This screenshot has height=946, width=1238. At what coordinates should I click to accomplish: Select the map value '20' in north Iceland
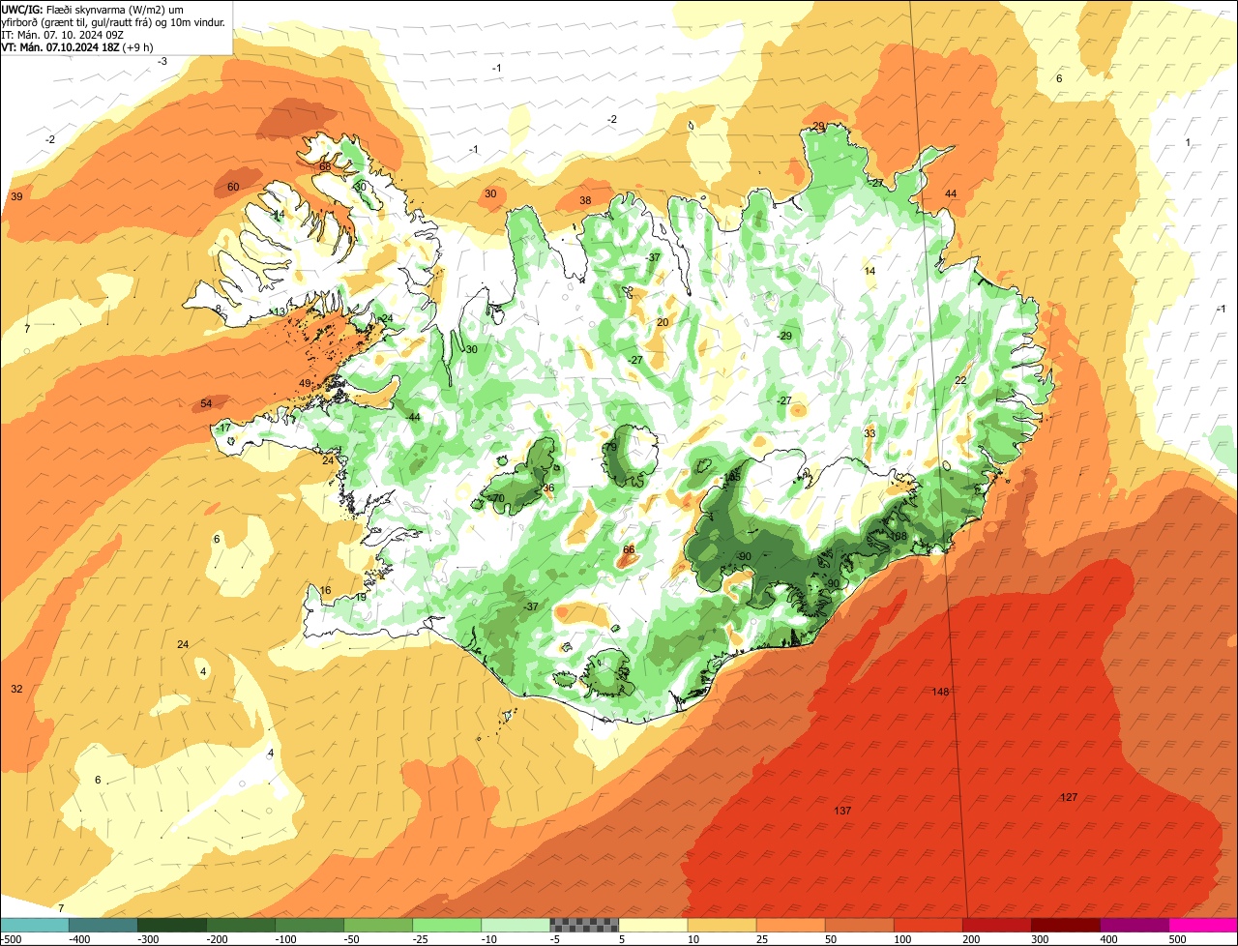[663, 322]
